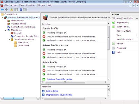Screen dimensions: 139x104
Task: Open the Favorites menu
Action: tap(30, 5)
